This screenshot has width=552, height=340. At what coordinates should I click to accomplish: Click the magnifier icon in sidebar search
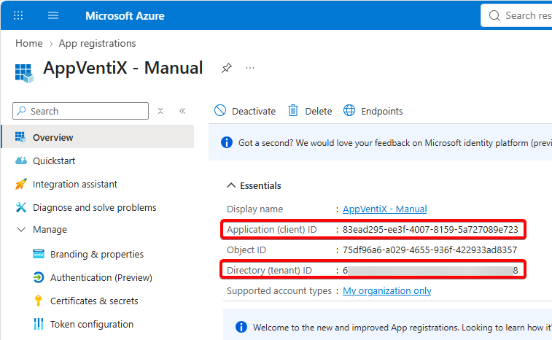21,111
